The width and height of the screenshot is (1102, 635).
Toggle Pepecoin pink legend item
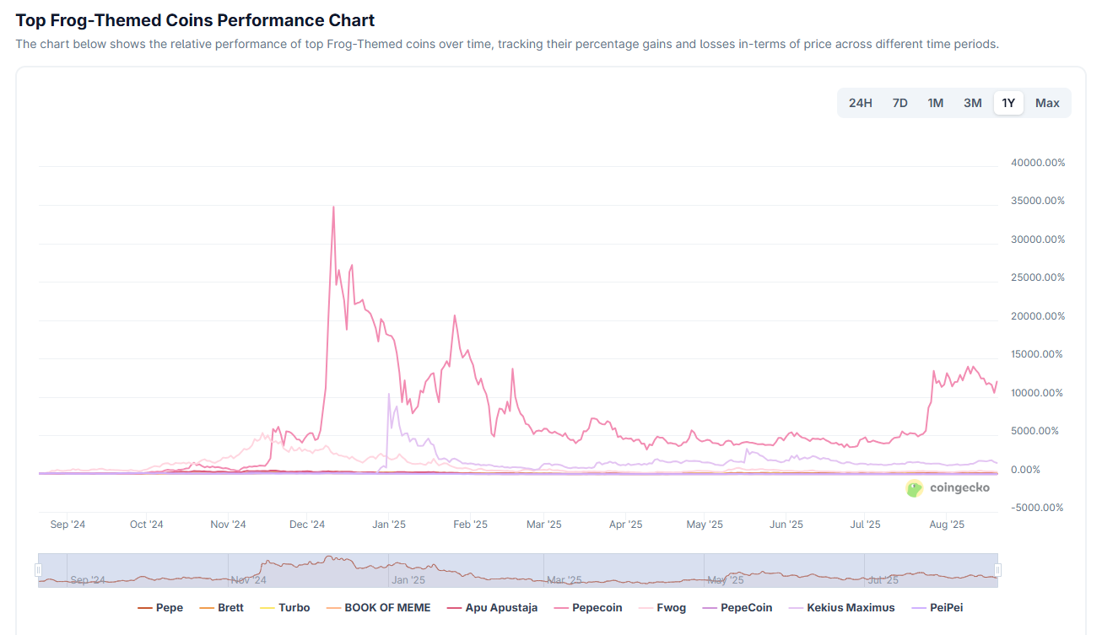[x=587, y=607]
